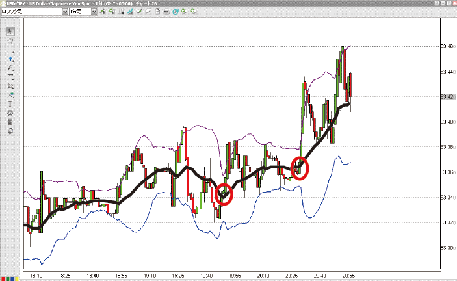Pick the Fibonacci fan lines tool

10,77
